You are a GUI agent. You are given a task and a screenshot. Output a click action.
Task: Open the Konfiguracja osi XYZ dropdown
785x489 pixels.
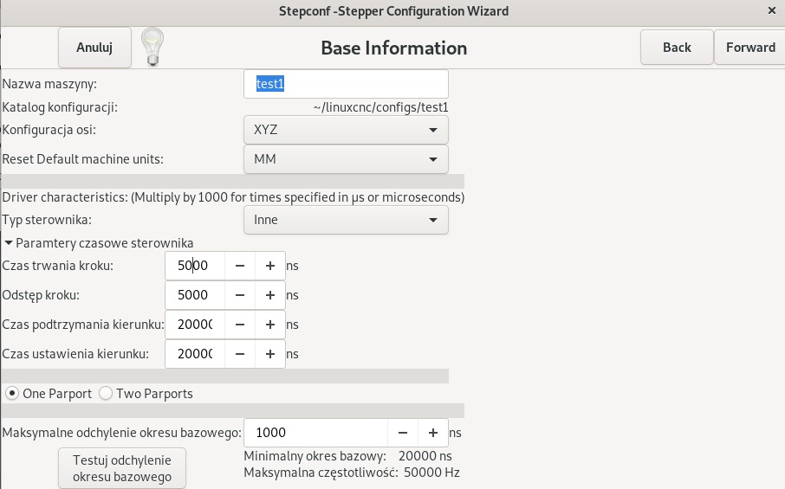point(346,130)
